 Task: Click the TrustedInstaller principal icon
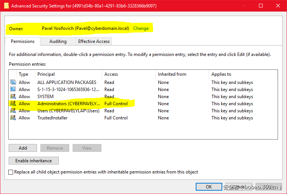pyautogui.click(x=13, y=118)
